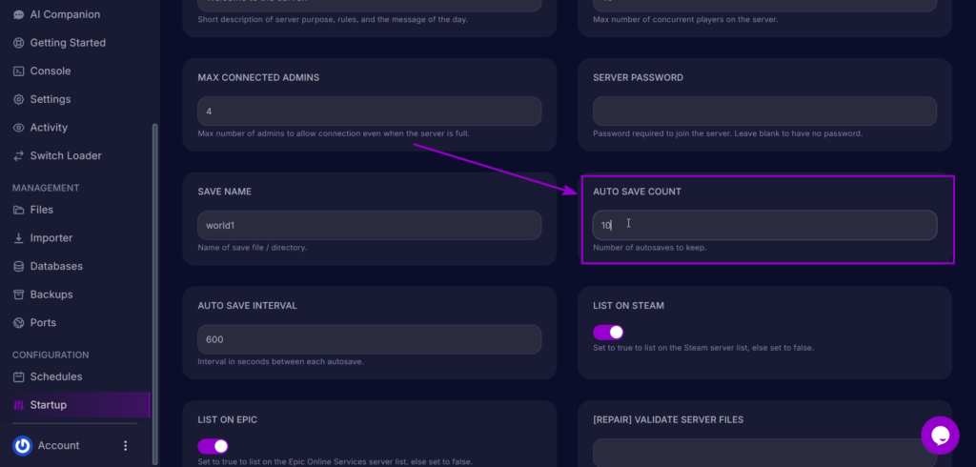Click 'Password required to join the server' description
The height and width of the screenshot is (467, 976).
727,133
